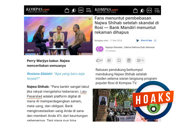The width and height of the screenshot is (191, 127).
Task: Click the Kompas.com source name near date
Action: [x=101, y=41]
